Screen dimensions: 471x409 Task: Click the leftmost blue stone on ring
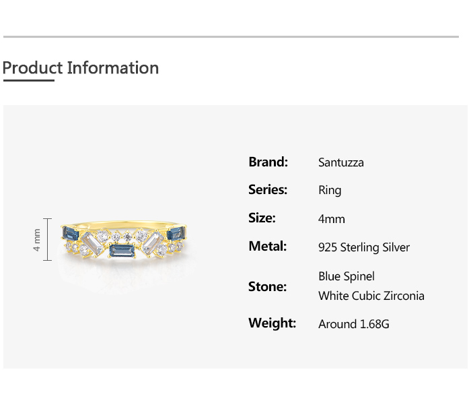click(x=71, y=234)
